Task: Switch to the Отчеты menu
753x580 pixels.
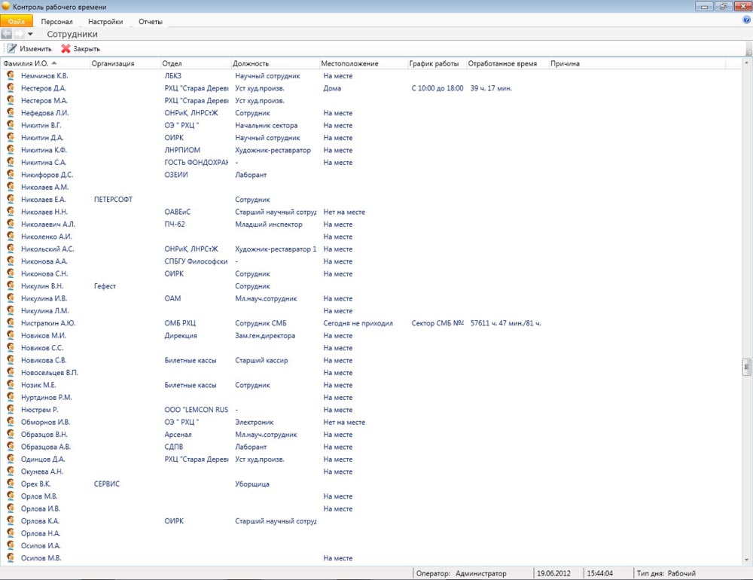Action: tap(150, 22)
